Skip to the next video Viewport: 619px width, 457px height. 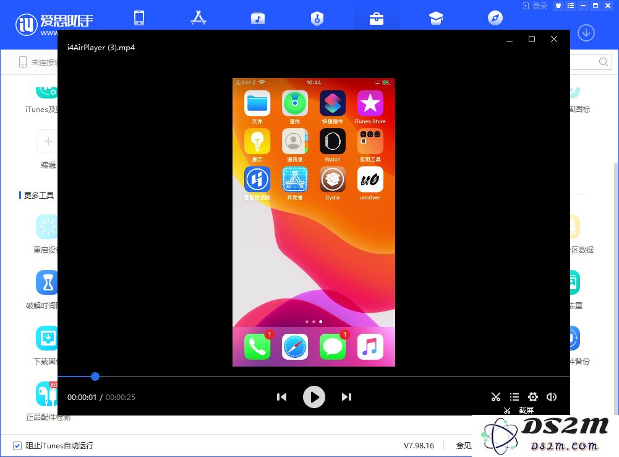(346, 397)
